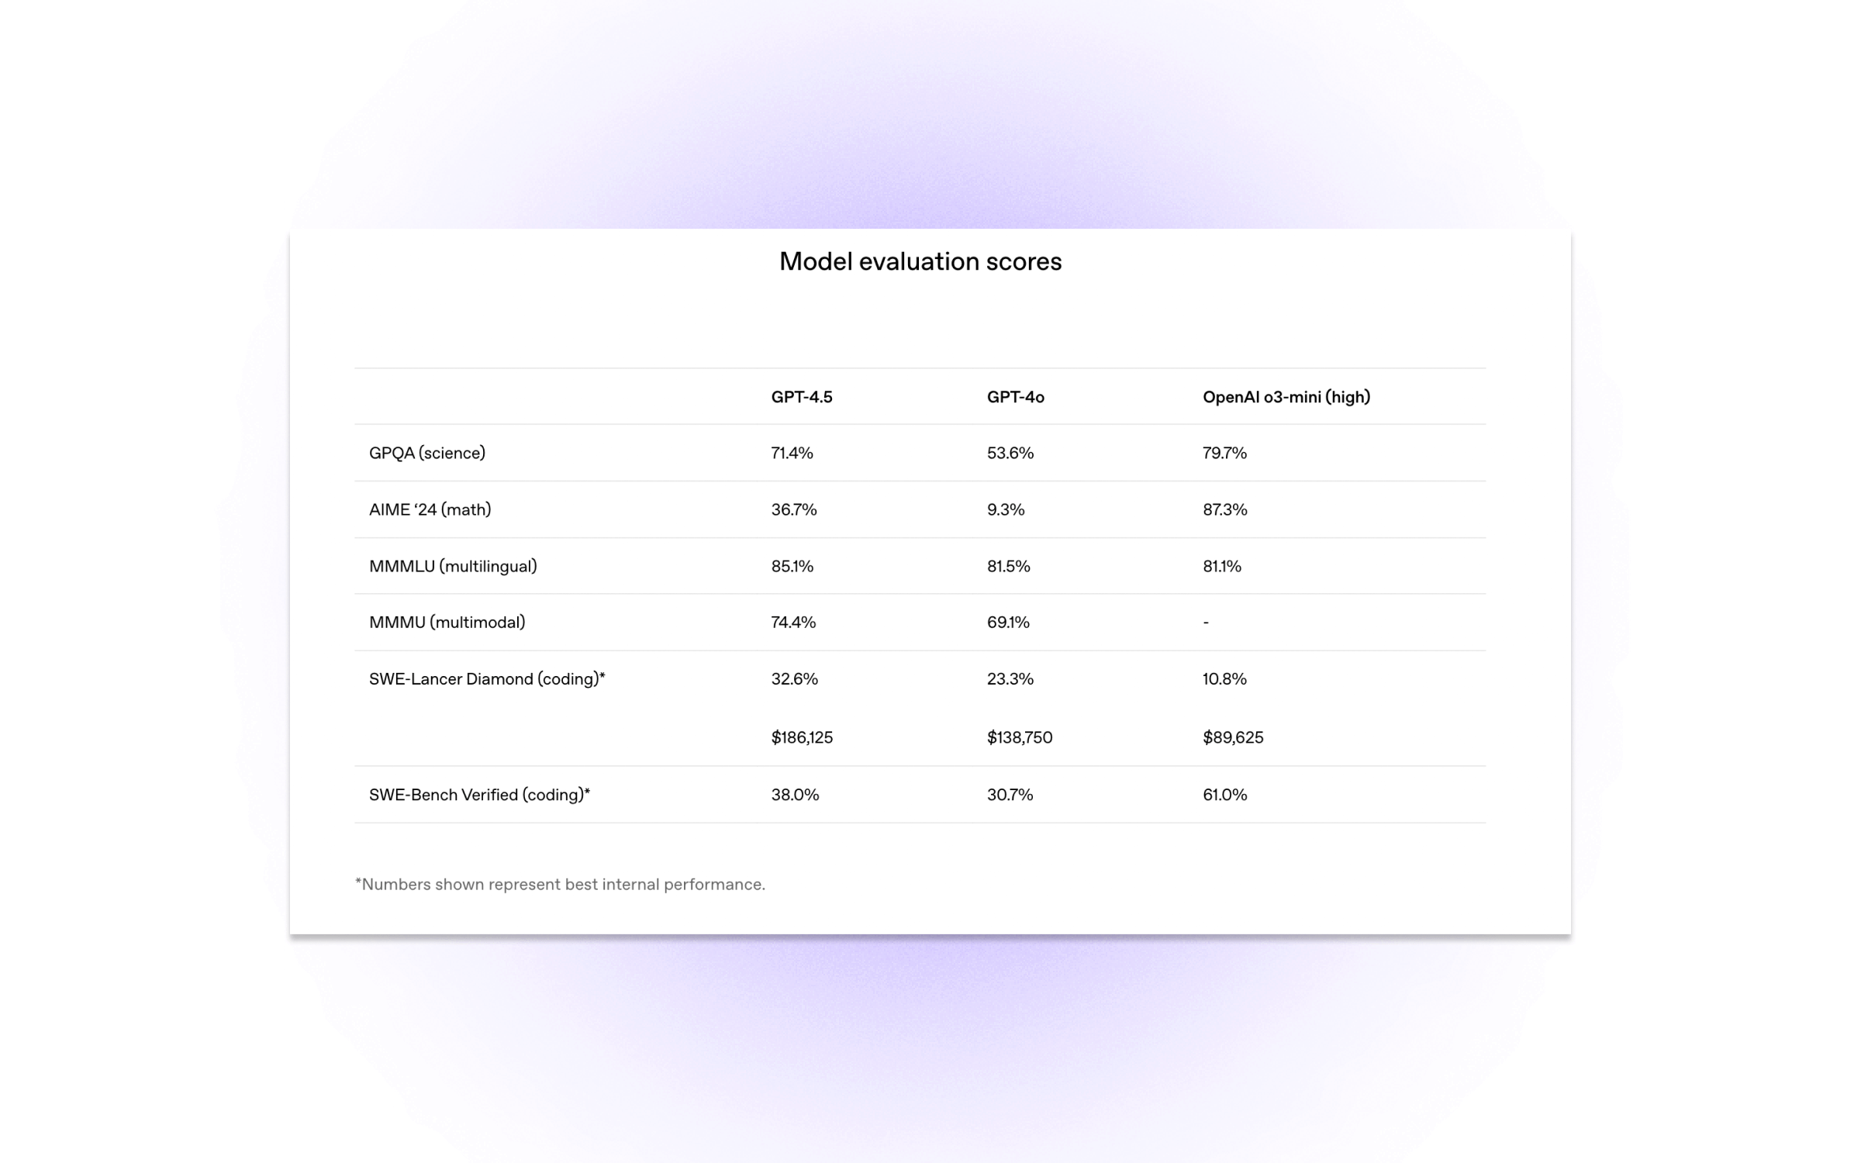1861x1163 pixels.
Task: Select the GPT-4.5 column header
Action: [x=802, y=397]
